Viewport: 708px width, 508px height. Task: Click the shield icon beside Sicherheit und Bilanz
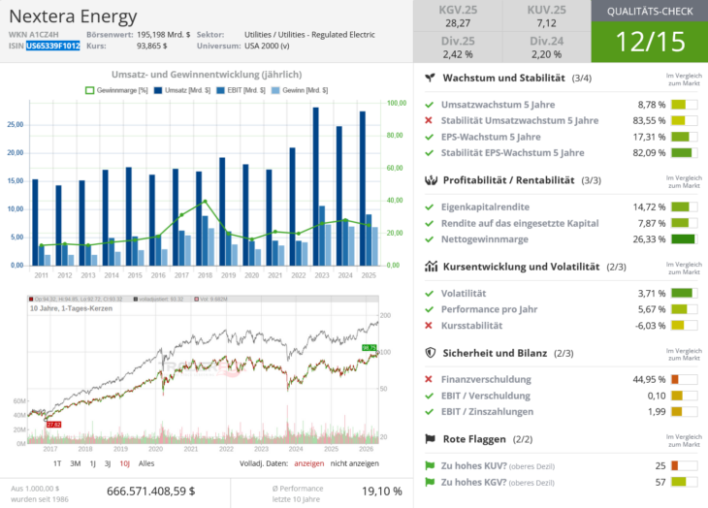[x=431, y=353]
